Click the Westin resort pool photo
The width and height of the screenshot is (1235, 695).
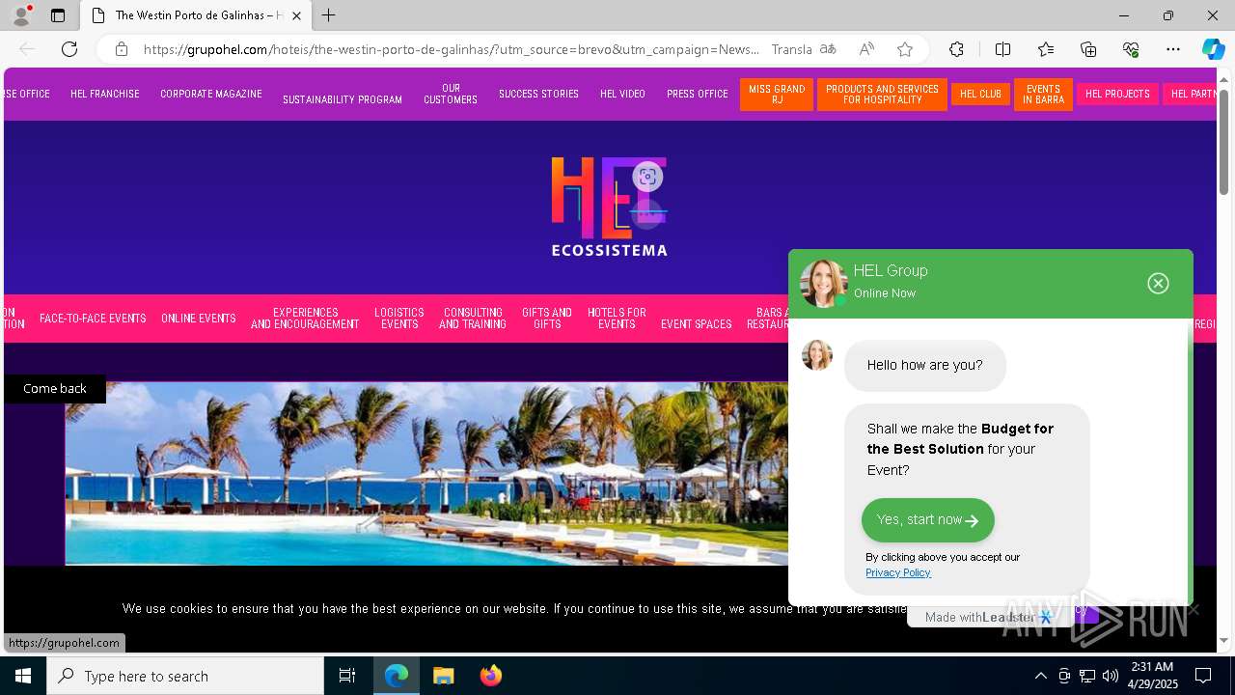[426, 473]
